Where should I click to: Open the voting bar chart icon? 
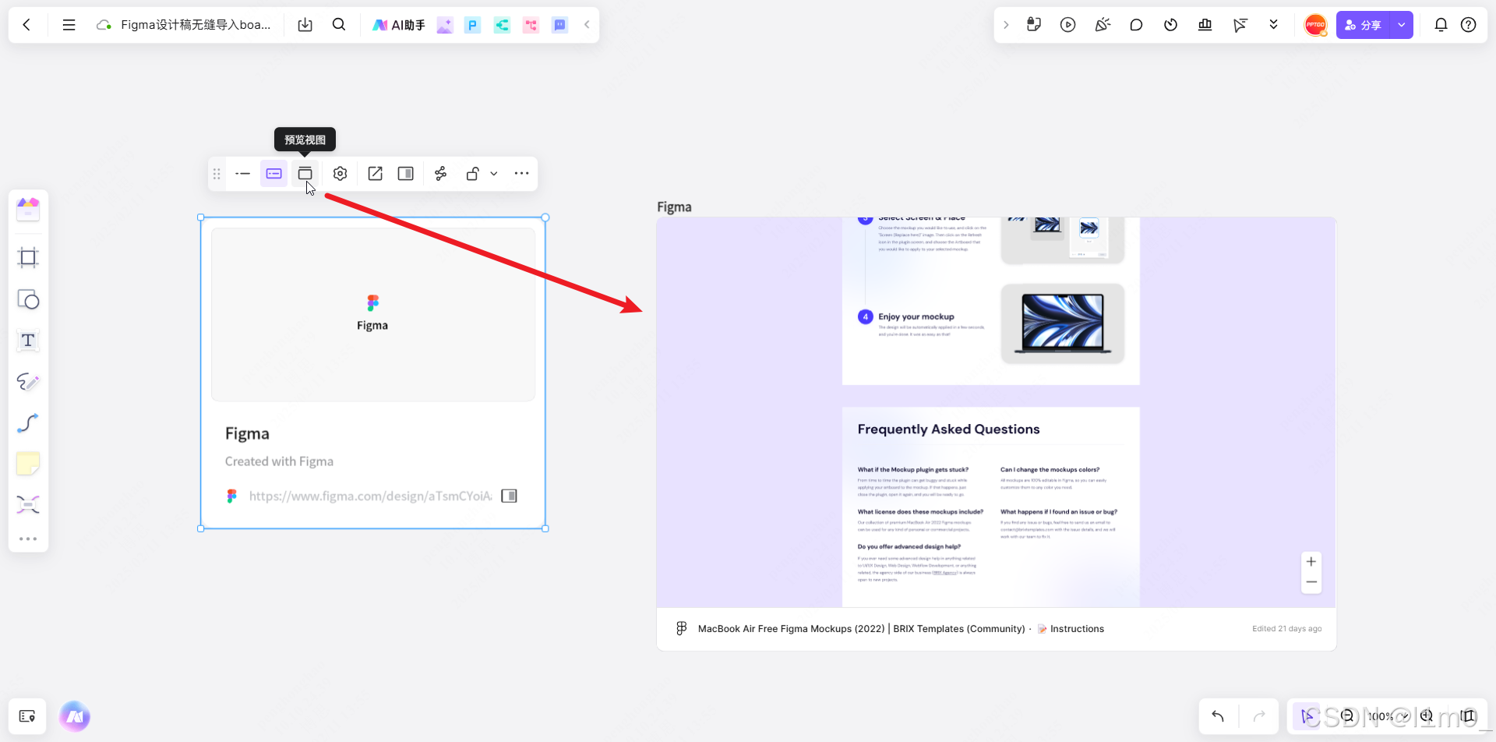pyautogui.click(x=1205, y=25)
